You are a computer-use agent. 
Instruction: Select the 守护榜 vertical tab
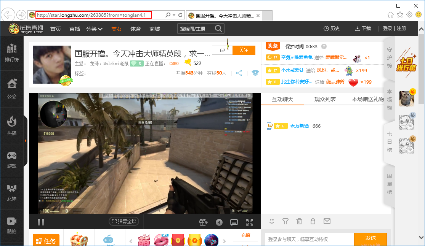pos(390,57)
